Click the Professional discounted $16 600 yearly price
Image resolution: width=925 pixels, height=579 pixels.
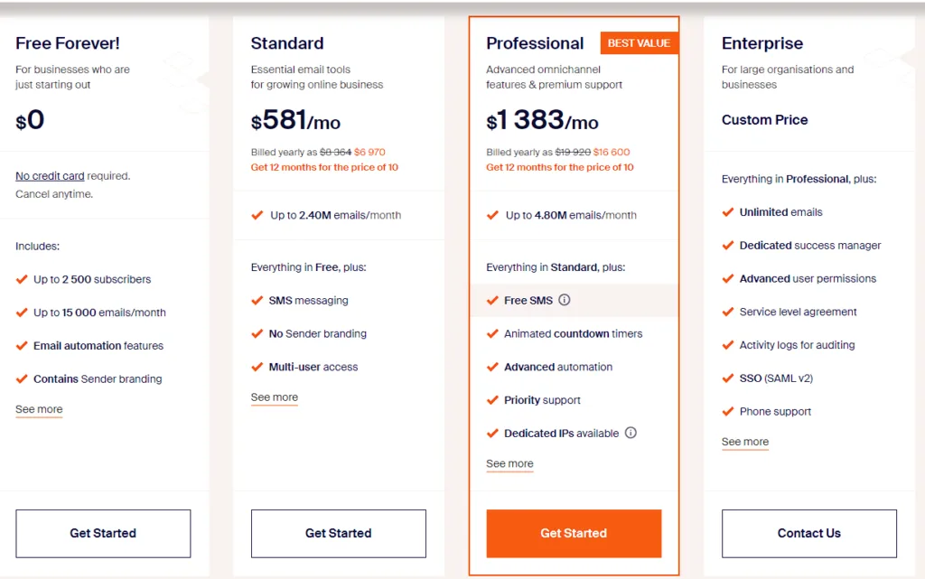point(612,152)
